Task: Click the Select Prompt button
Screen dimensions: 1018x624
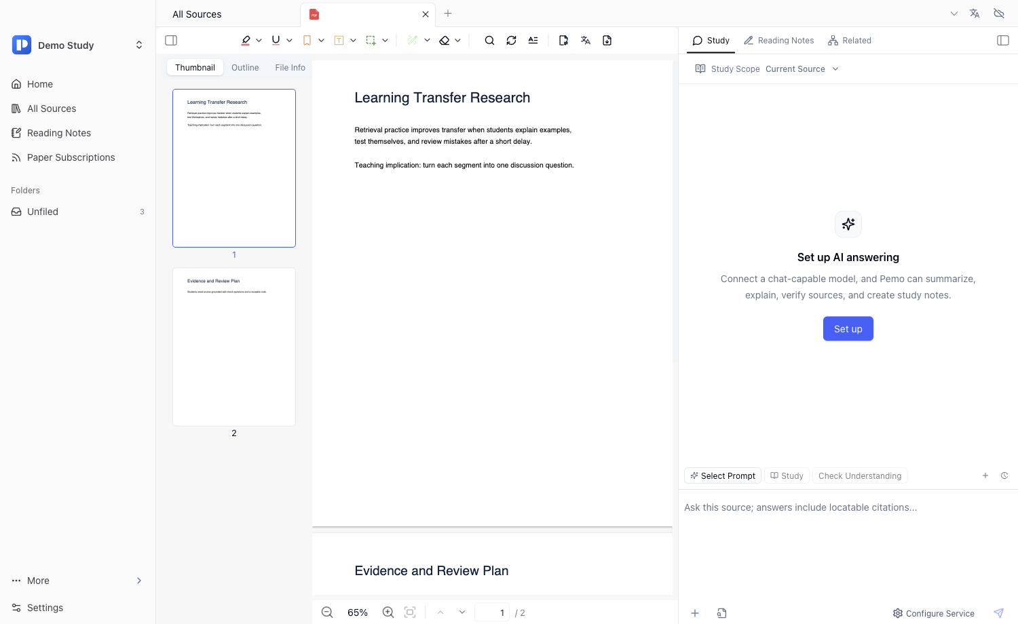Action: tap(723, 476)
